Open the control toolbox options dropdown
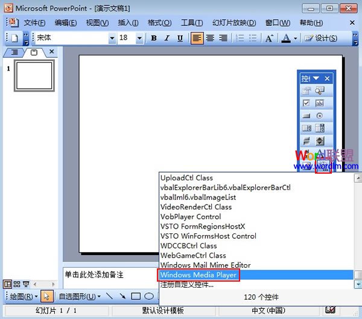Screen dimensions: 362x319 pos(316,78)
